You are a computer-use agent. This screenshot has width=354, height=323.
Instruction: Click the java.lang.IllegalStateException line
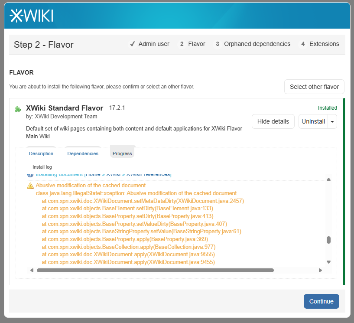pos(136,193)
